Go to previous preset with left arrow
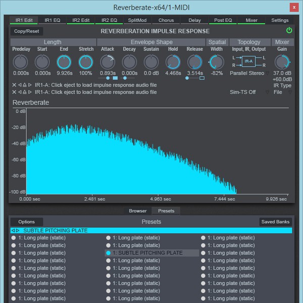The height and width of the screenshot is (303, 303). (13, 230)
